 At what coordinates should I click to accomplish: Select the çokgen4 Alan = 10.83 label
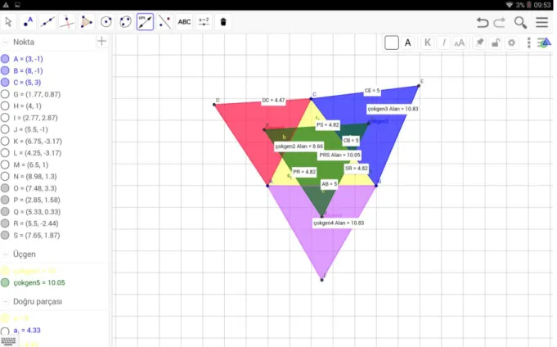tap(339, 223)
